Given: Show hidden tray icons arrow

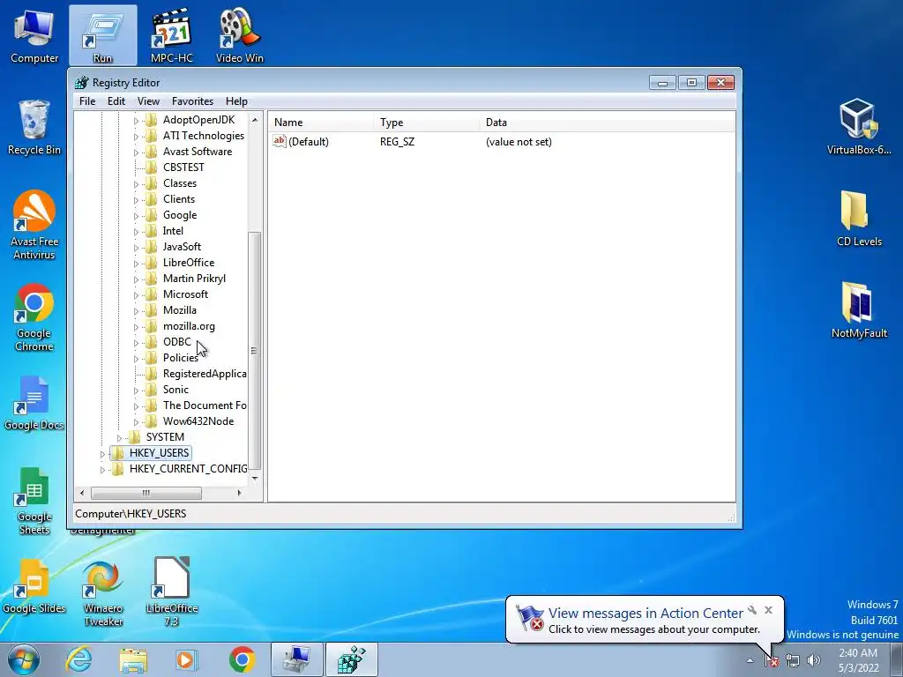Looking at the screenshot, I should tap(750, 661).
